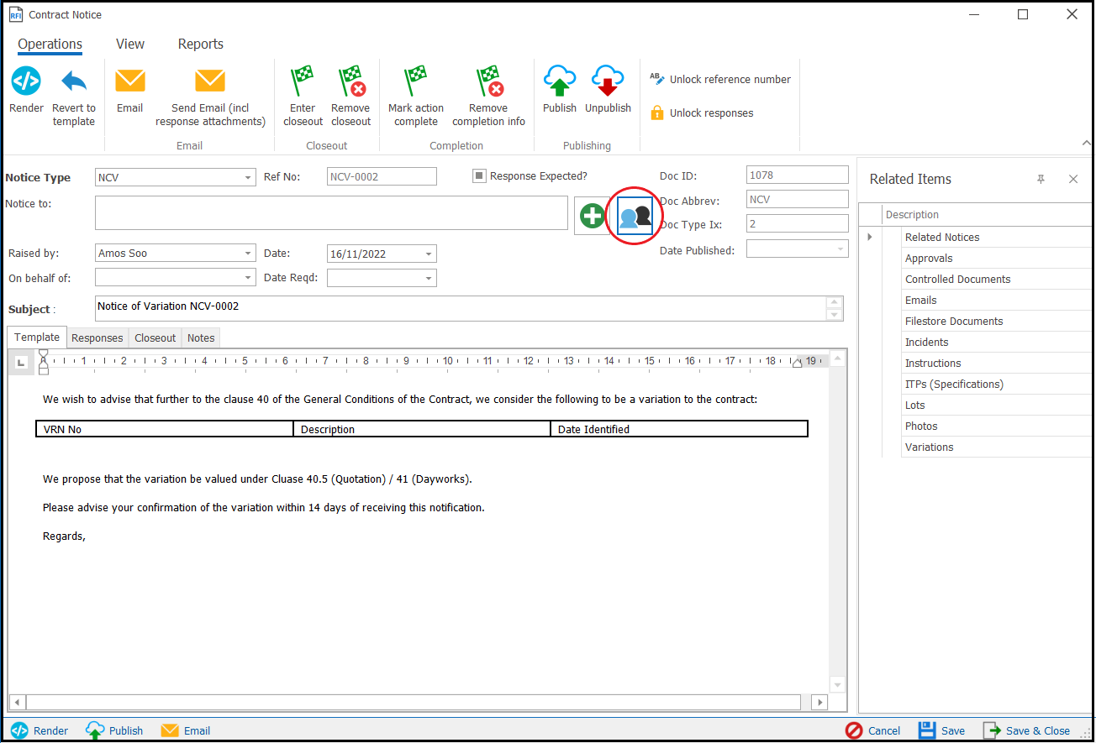
Task: Open the Date Reqd dropdown
Action: pos(429,278)
